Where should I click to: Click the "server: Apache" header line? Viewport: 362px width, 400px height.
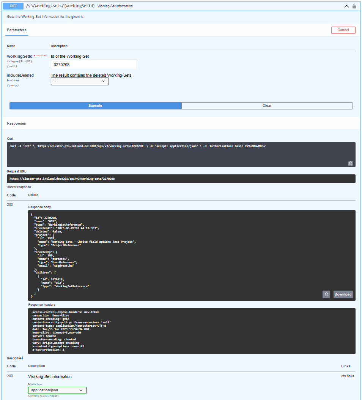tap(44, 336)
